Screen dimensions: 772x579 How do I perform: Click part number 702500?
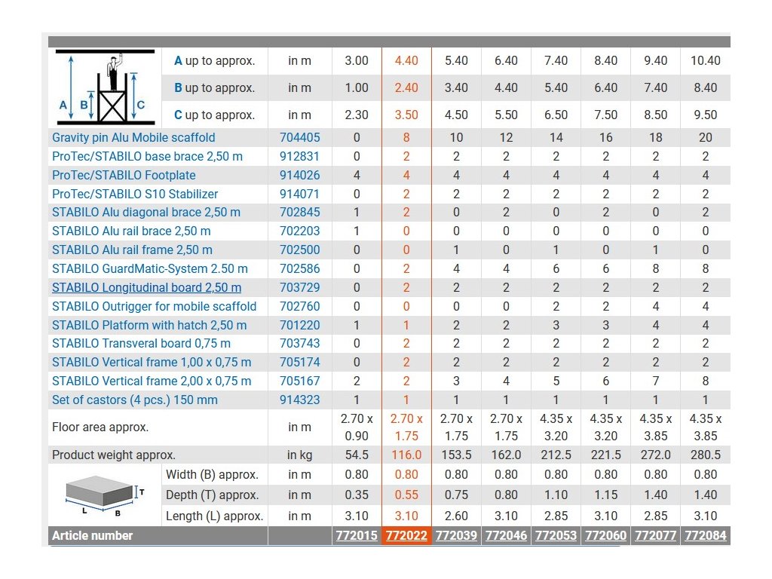click(x=300, y=250)
